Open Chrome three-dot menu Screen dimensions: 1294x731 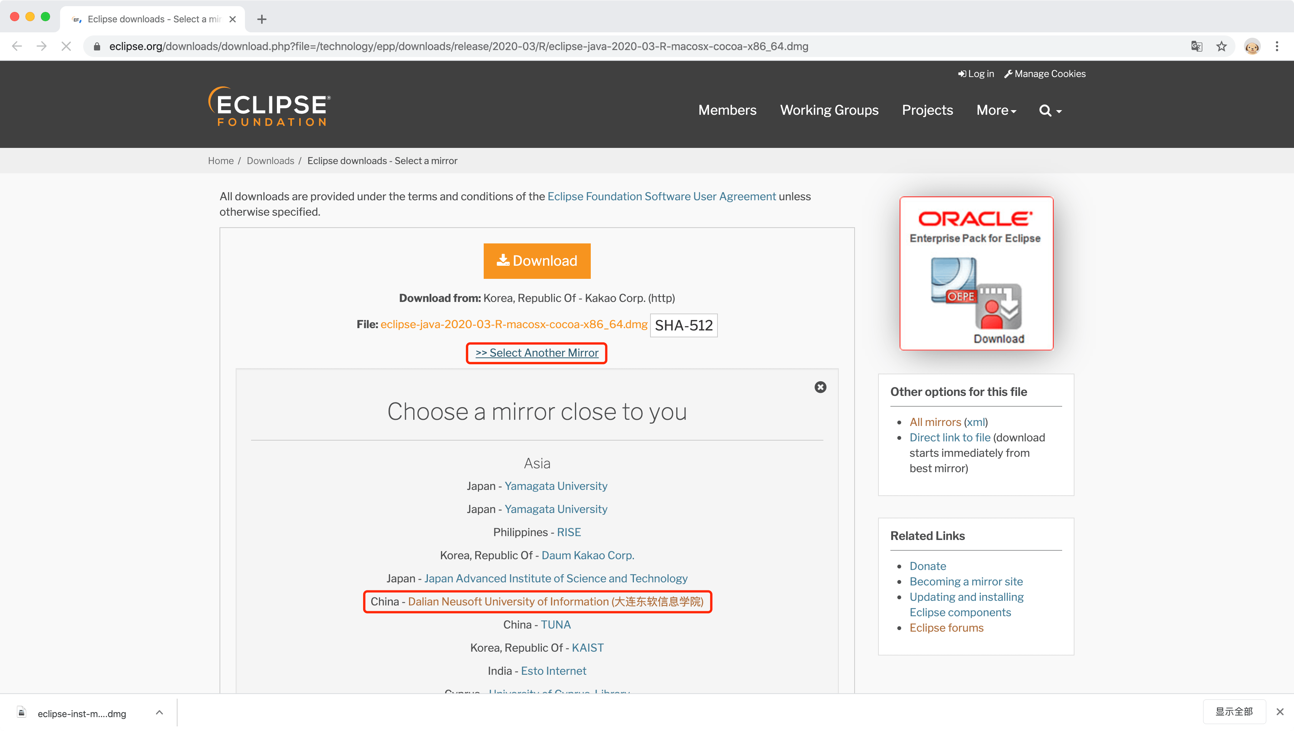1277,46
